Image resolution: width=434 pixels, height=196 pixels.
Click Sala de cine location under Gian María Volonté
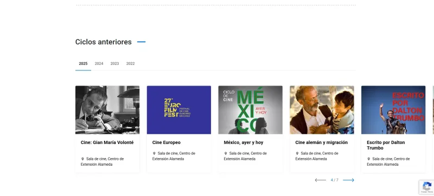click(103, 161)
